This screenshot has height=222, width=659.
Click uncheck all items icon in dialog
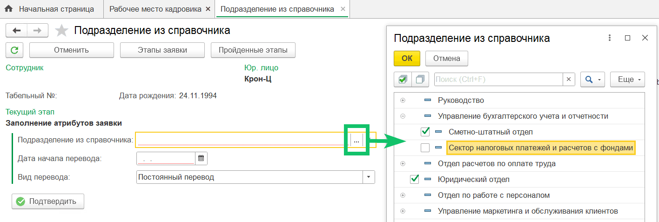(x=421, y=80)
